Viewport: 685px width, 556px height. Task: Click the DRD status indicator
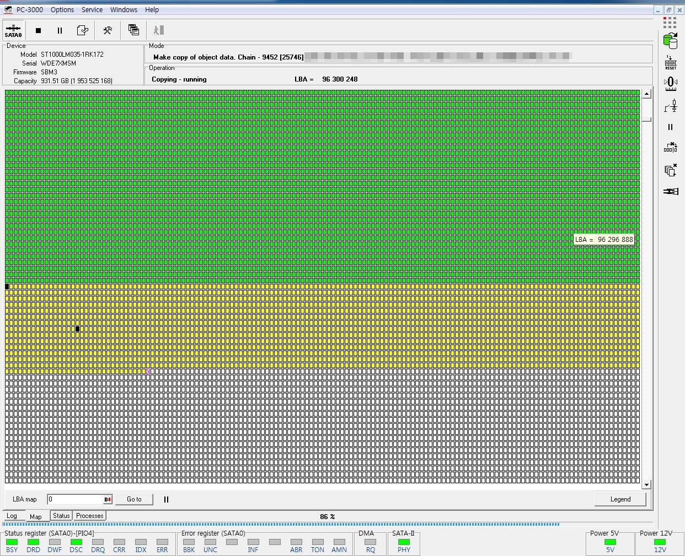[33, 542]
